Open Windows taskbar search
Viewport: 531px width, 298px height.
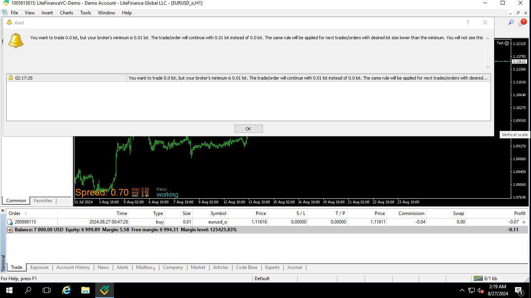28,290
